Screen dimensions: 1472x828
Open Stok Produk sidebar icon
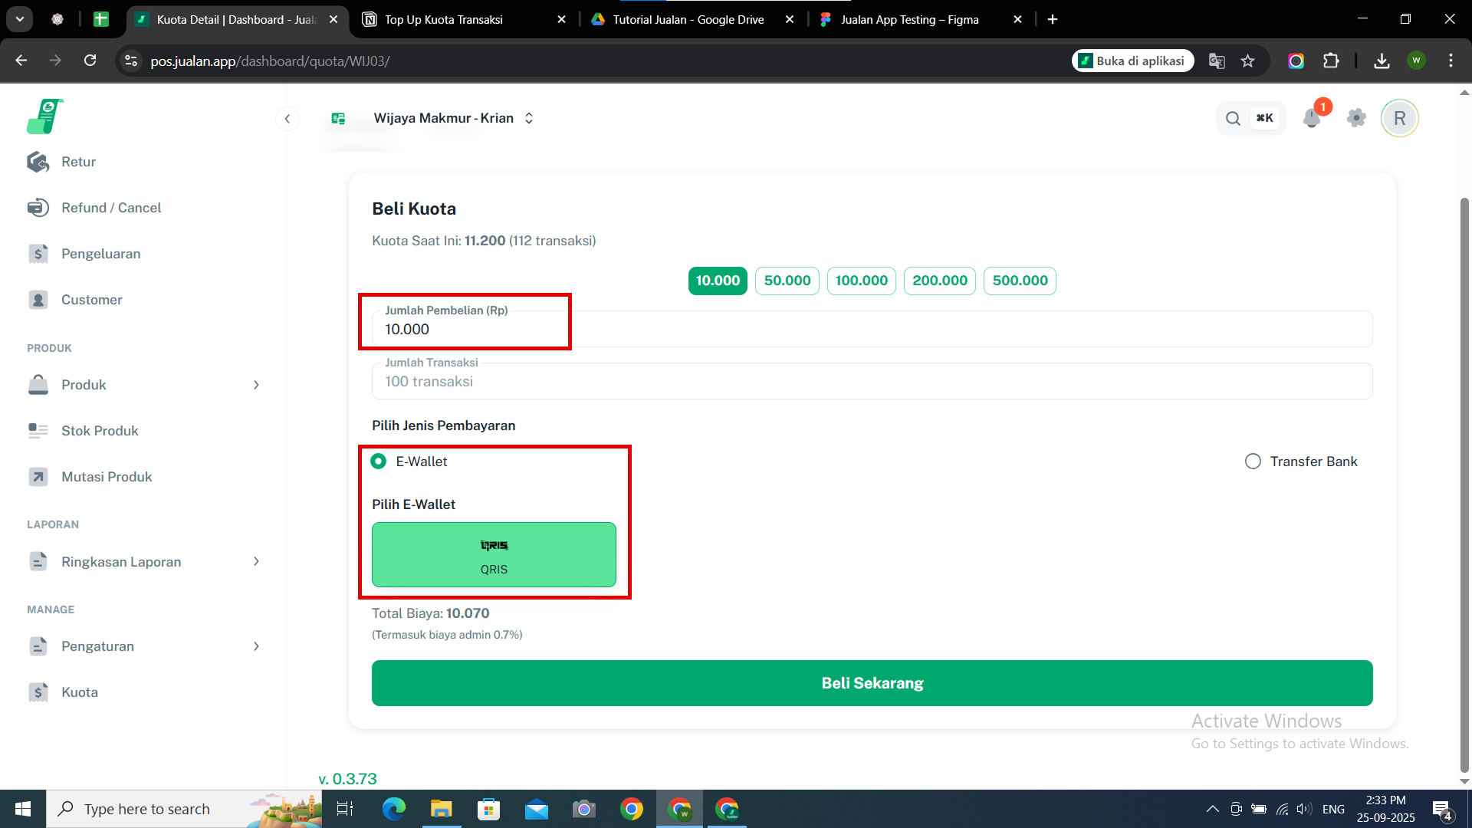38,431
